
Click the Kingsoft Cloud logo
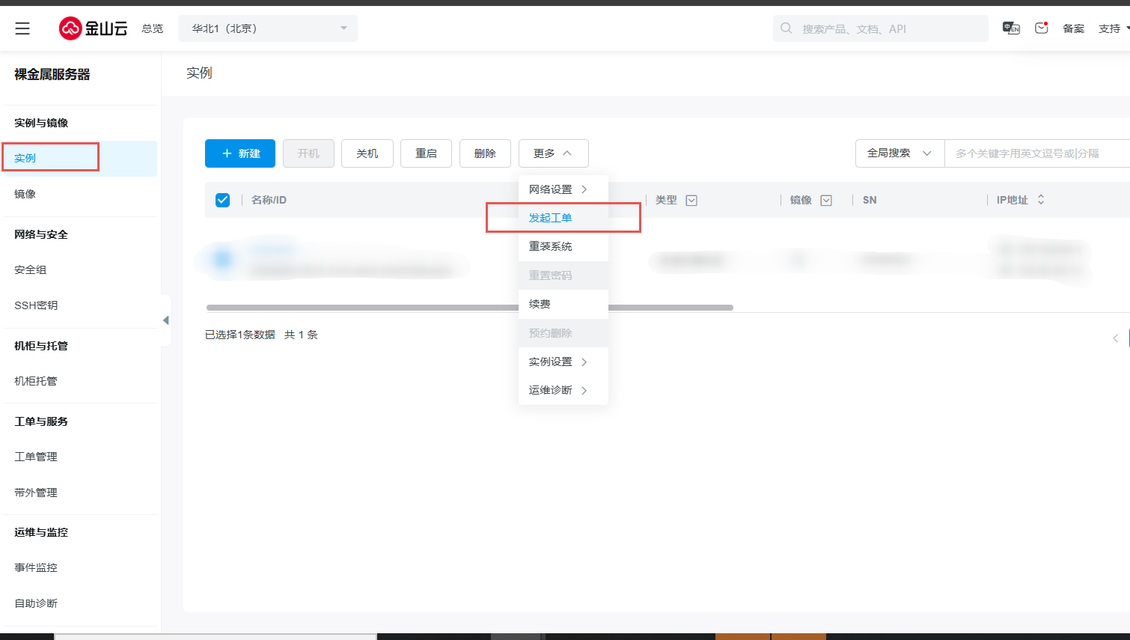(94, 28)
